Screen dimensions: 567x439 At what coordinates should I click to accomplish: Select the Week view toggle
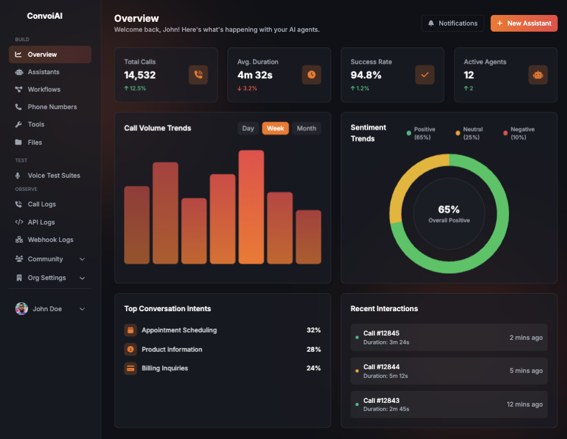pos(275,128)
